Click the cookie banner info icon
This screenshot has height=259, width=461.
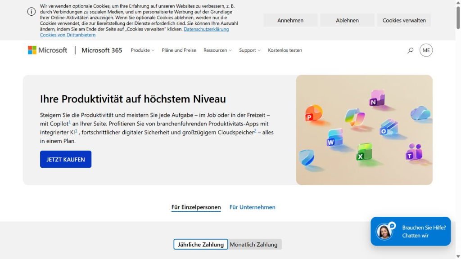[x=32, y=12]
